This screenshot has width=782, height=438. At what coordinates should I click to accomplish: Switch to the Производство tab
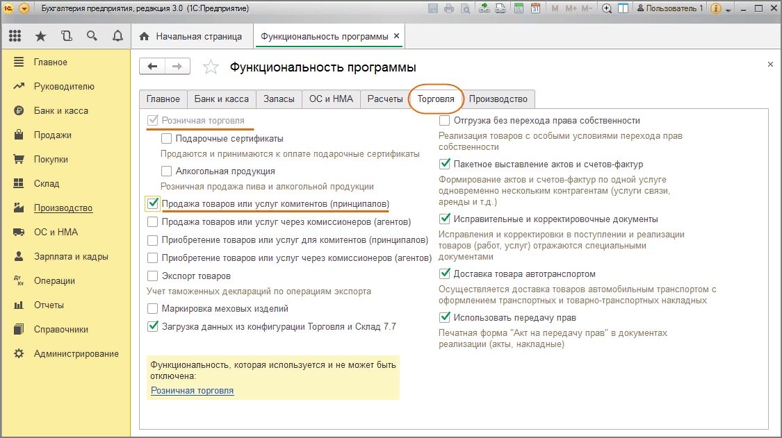point(498,99)
